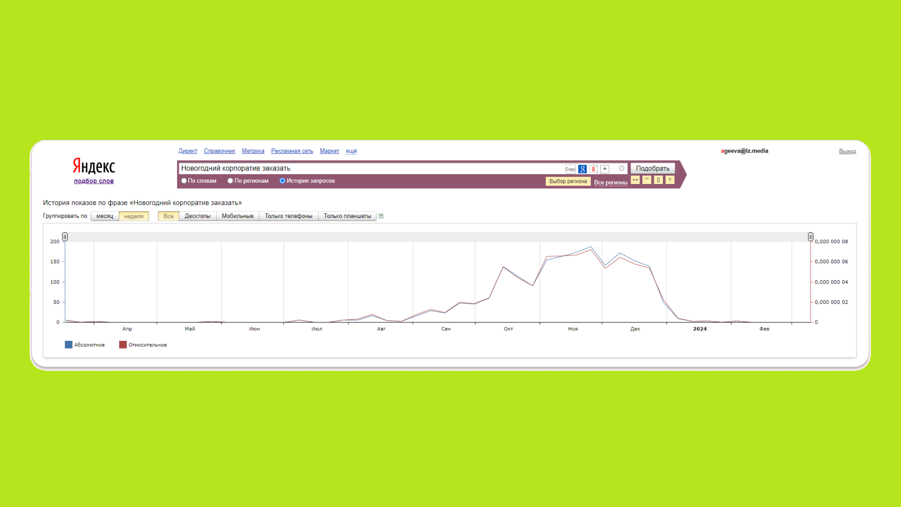Switch to 'Десктопы' tab
The width and height of the screenshot is (901, 507).
coord(198,216)
